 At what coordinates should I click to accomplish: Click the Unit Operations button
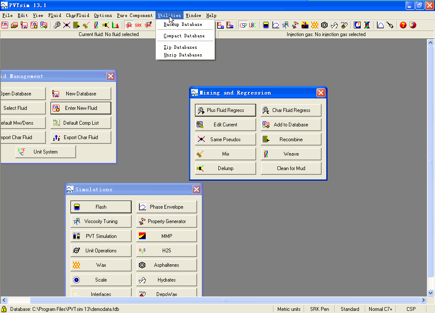coord(101,251)
